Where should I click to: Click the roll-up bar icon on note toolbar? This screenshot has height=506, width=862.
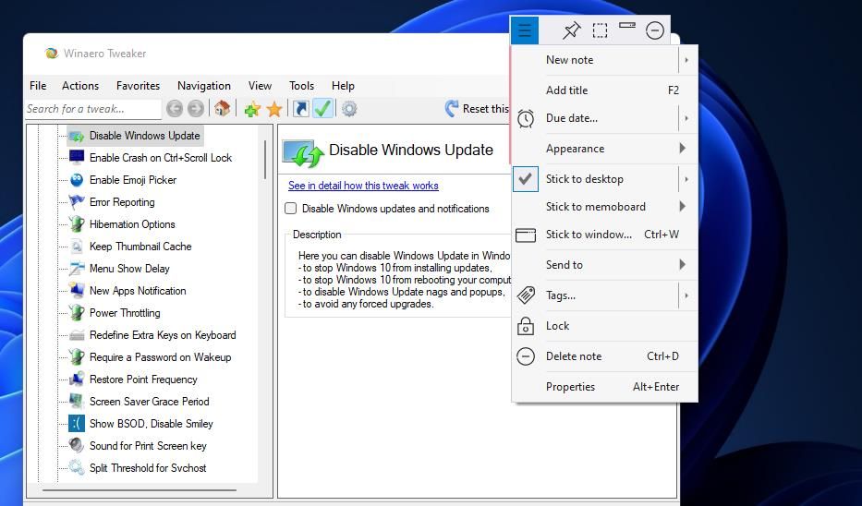[627, 25]
